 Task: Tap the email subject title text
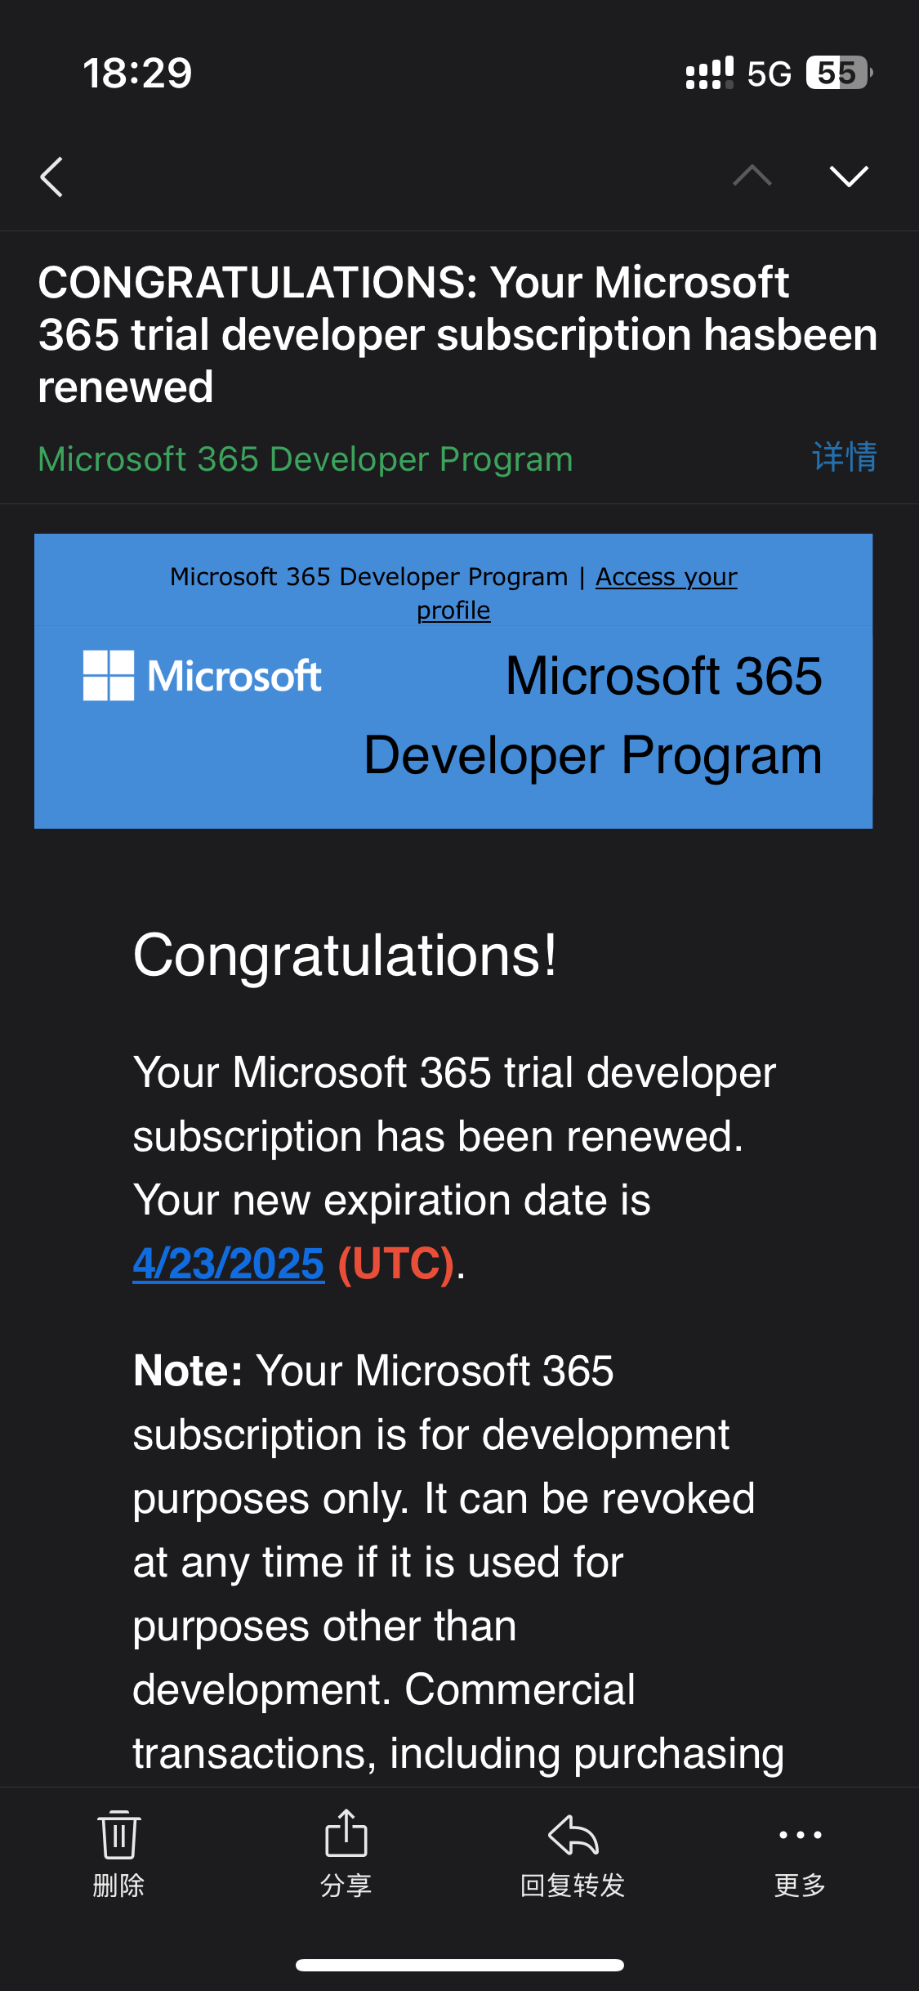point(457,334)
